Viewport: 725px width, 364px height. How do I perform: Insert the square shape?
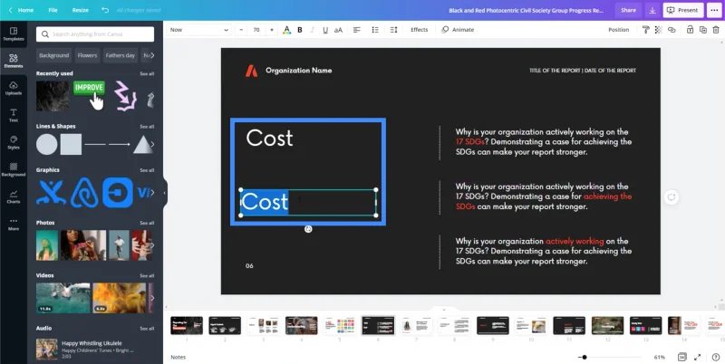click(x=71, y=145)
